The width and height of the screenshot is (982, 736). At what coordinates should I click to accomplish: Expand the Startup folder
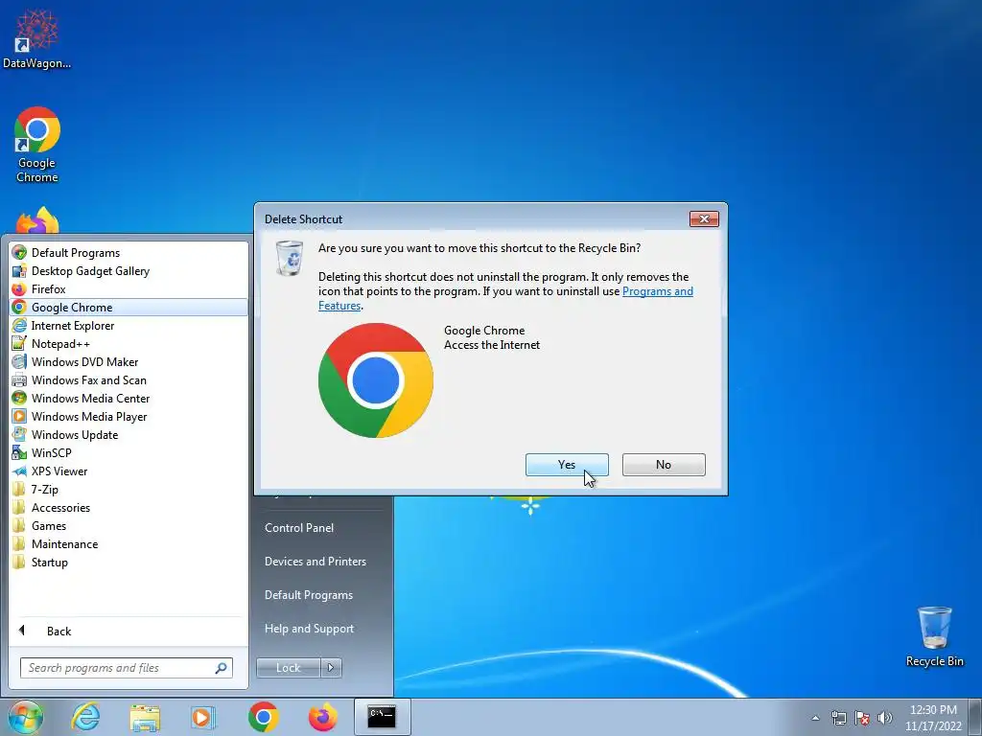click(129, 562)
